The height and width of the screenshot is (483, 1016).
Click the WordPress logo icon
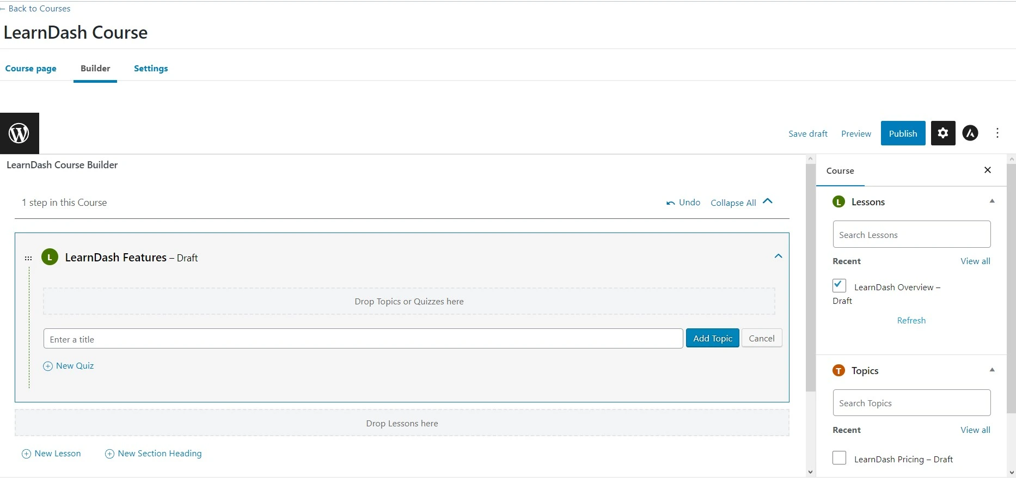click(20, 133)
